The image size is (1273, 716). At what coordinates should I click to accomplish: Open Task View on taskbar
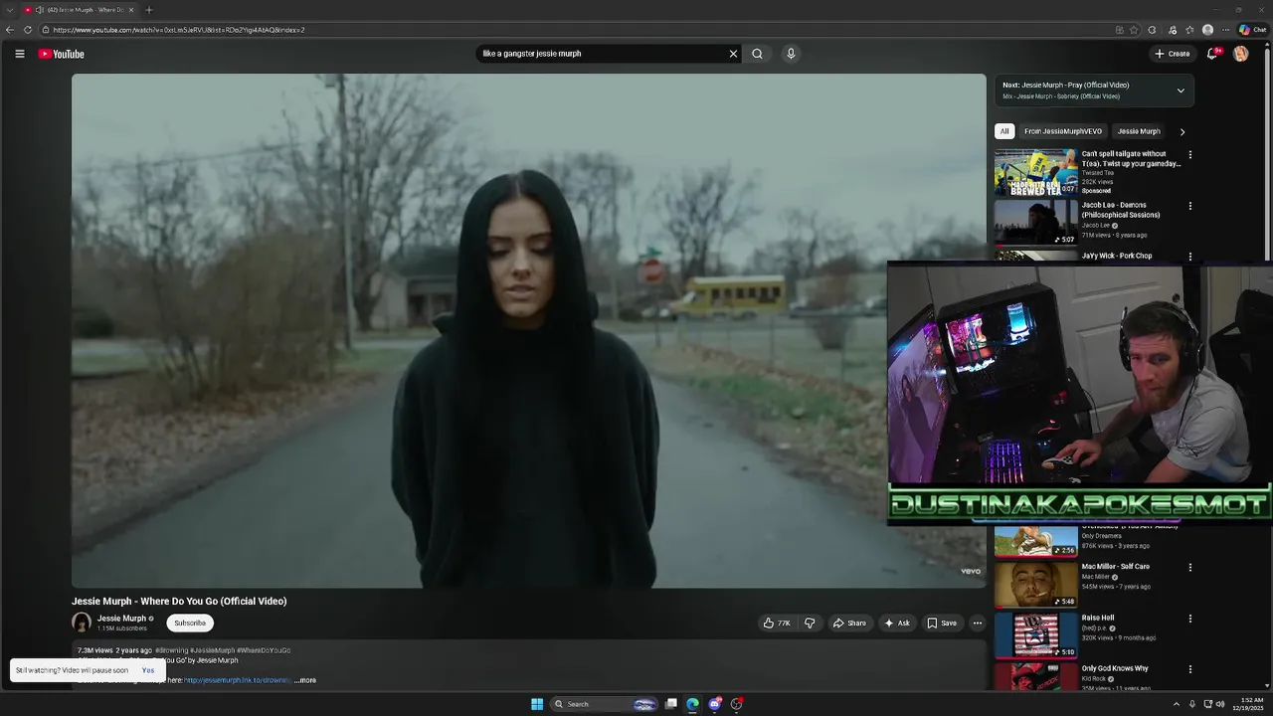(x=671, y=704)
